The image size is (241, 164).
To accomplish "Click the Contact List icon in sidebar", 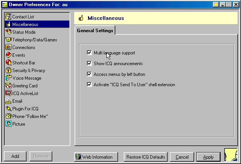I will [8, 16].
